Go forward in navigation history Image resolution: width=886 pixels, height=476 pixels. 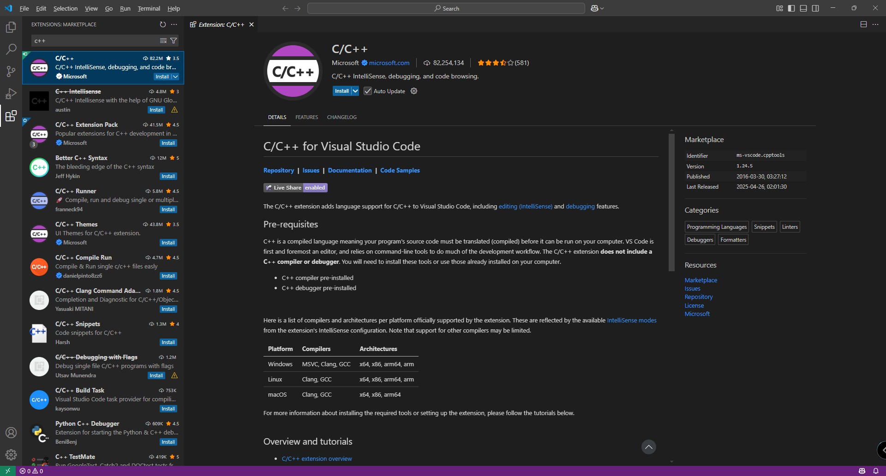click(x=298, y=8)
